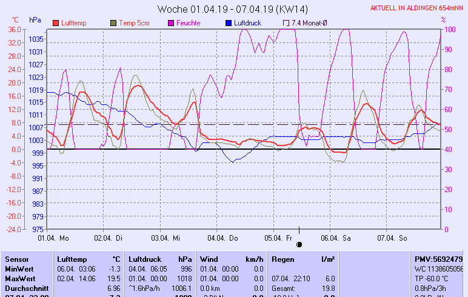Click the blue Luftdruck legend swatch
The height and width of the screenshot is (297, 468).
(229, 23)
